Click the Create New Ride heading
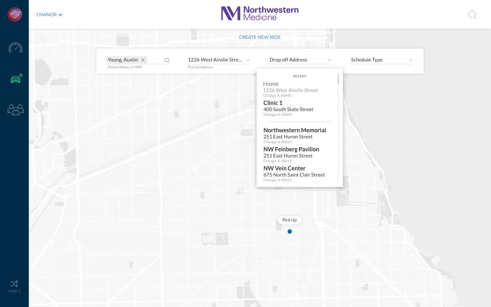 260,37
